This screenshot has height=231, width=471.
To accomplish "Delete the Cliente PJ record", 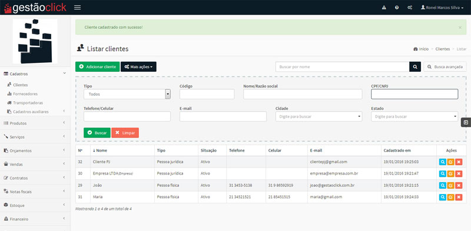I will (459, 162).
